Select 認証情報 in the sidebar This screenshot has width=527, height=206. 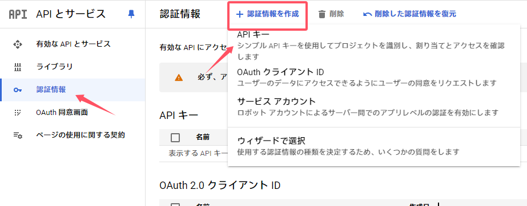73,90
